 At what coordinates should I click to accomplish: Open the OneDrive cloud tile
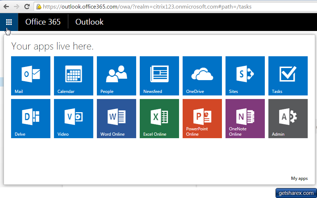[x=202, y=75]
